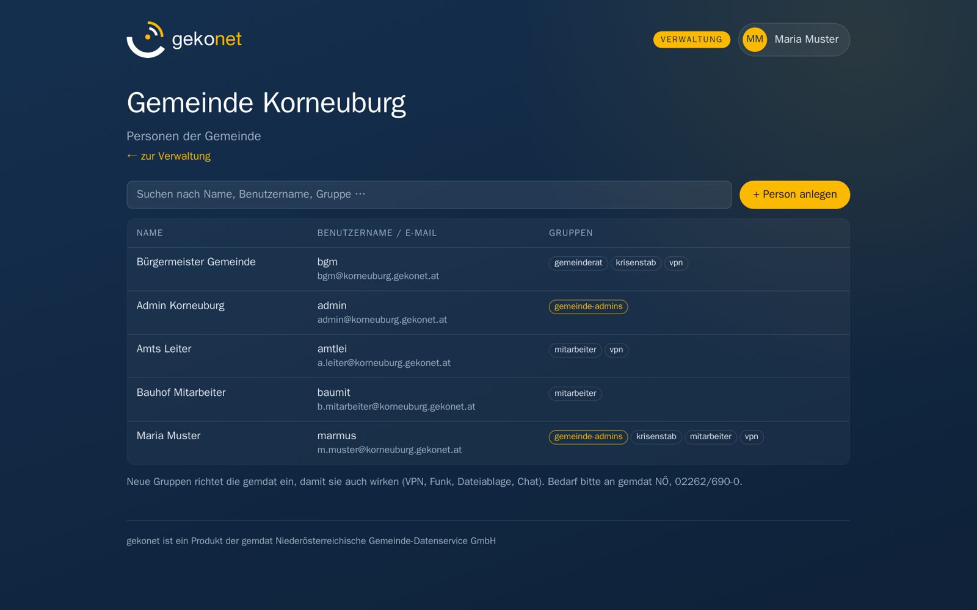The image size is (977, 610).
Task: Click the gekonet logo icon
Action: pyautogui.click(x=146, y=40)
